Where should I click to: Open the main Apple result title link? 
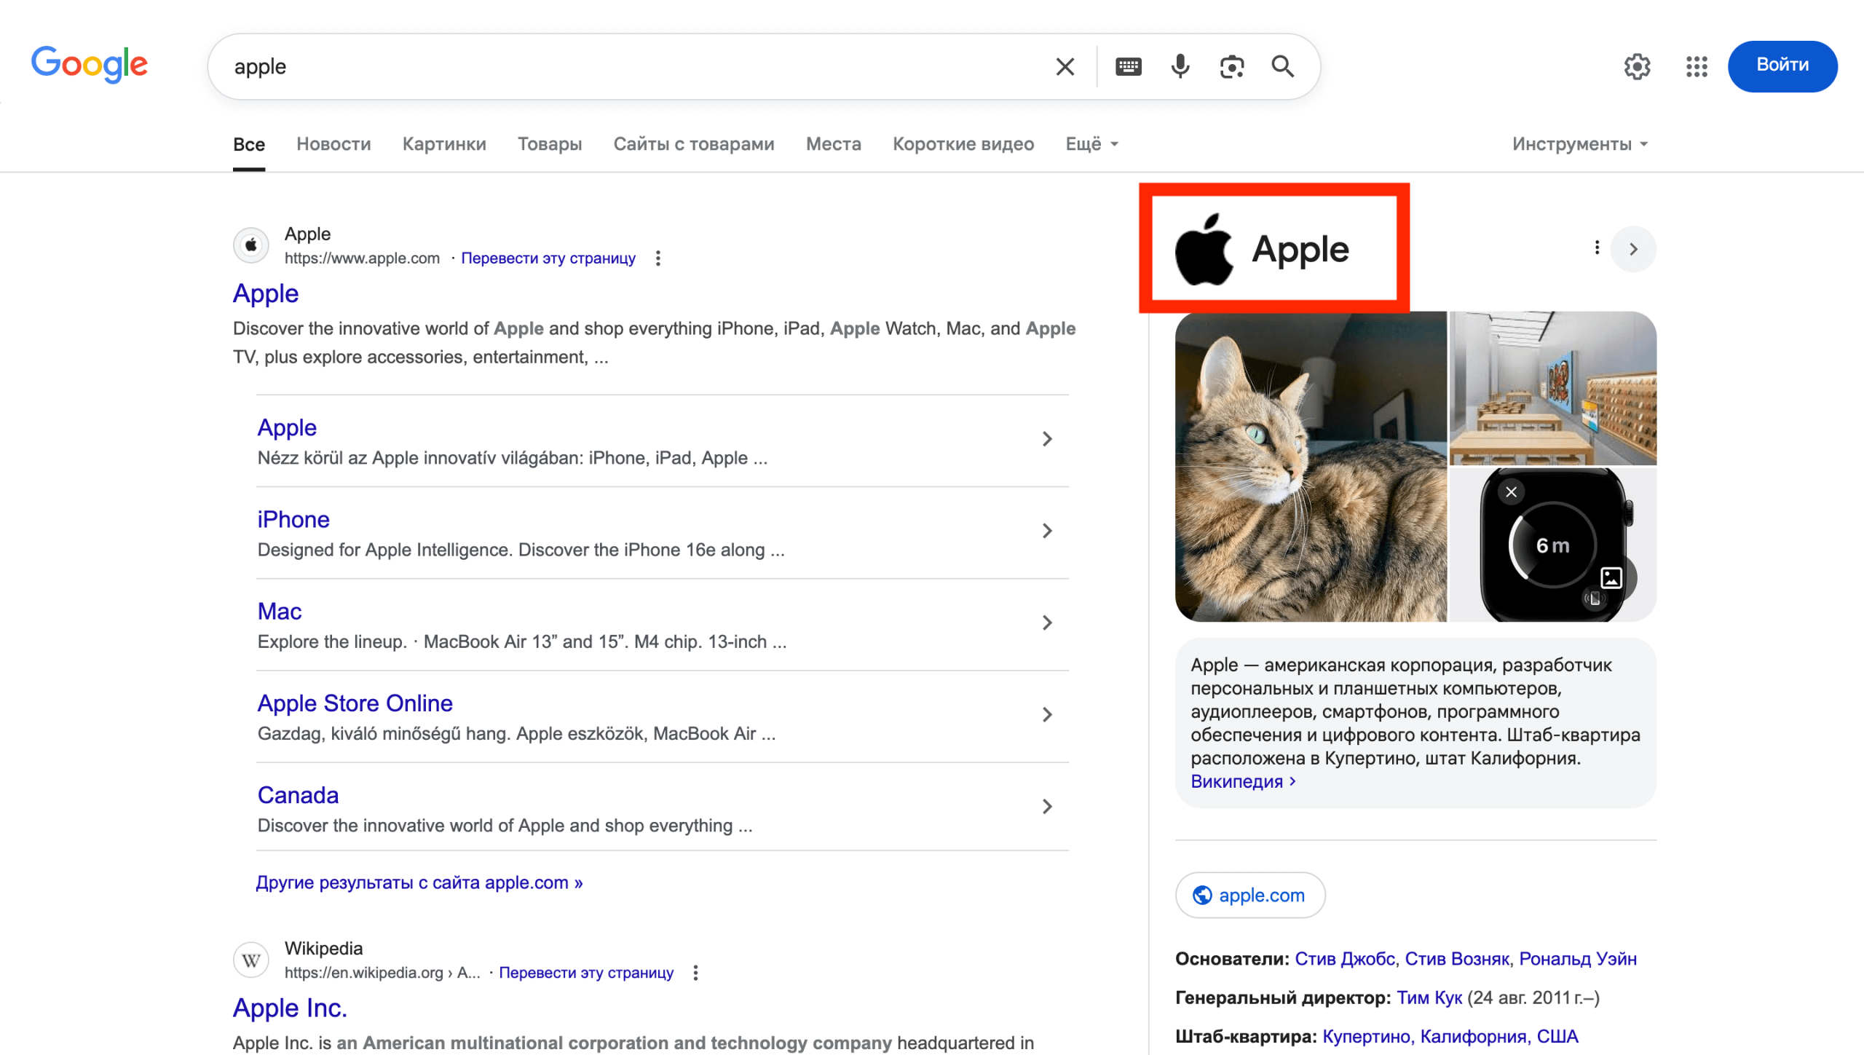(266, 293)
